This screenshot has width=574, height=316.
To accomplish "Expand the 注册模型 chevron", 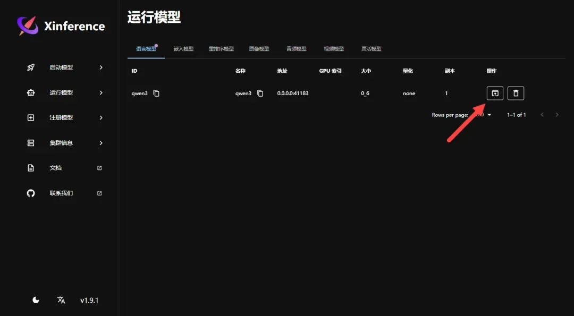I will pos(101,118).
